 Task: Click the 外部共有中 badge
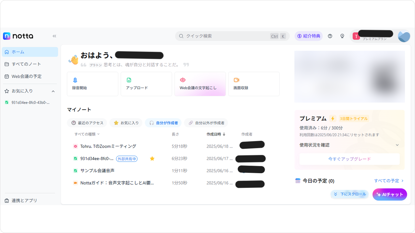[x=127, y=159]
